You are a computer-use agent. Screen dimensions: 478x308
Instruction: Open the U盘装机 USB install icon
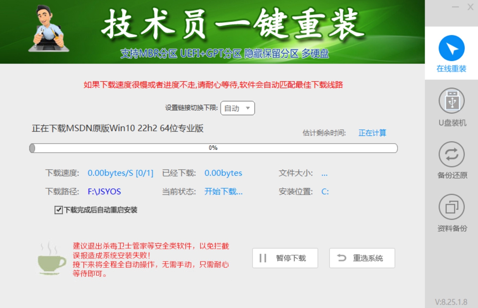(451, 101)
